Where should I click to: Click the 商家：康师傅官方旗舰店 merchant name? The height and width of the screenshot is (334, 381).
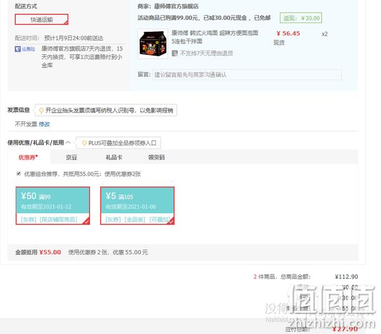pyautogui.click(x=168, y=6)
